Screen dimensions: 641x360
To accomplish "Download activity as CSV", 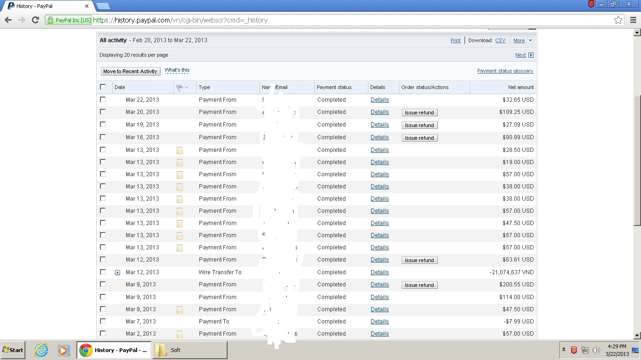I will 500,40.
